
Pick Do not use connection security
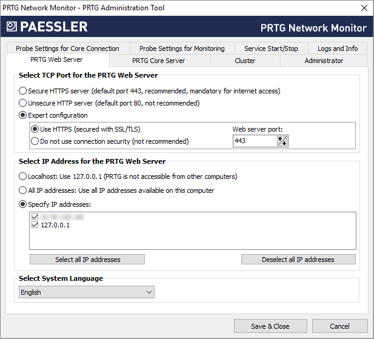(x=35, y=141)
